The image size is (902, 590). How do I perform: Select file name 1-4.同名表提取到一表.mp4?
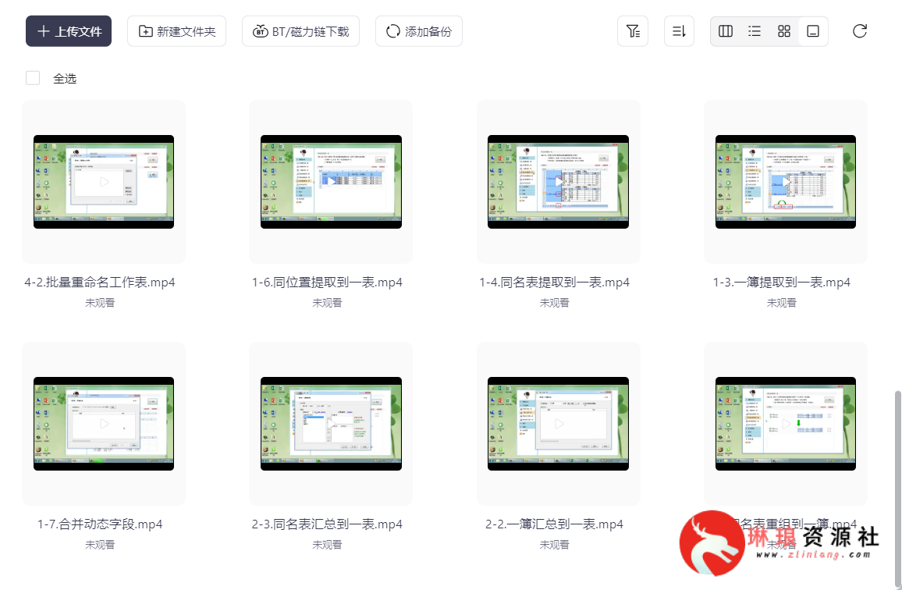coord(555,282)
